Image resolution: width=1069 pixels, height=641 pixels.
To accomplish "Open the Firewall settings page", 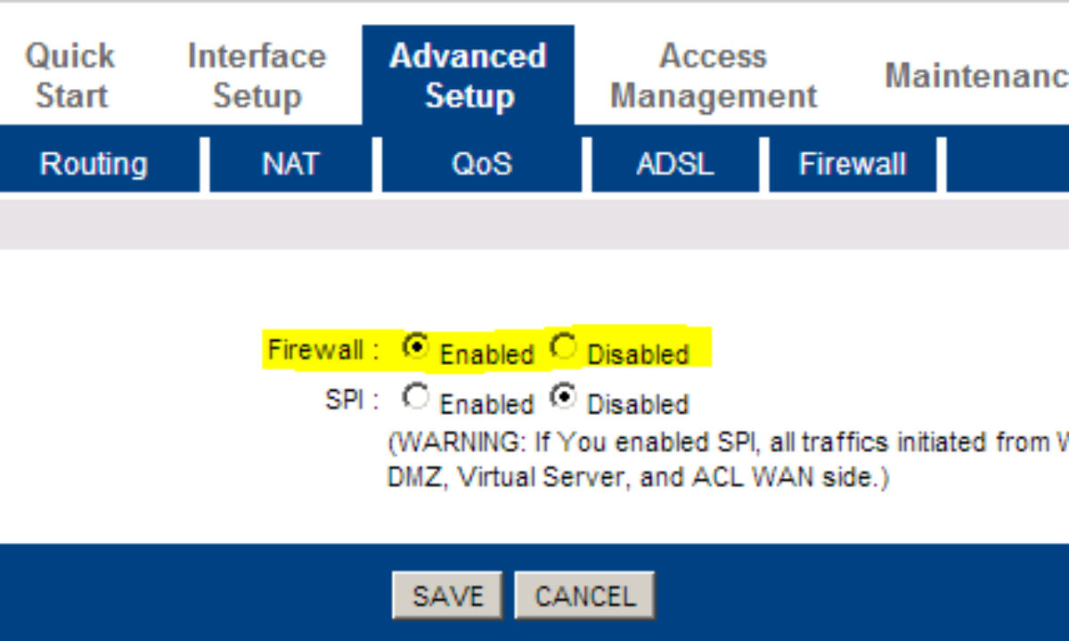I will tap(853, 163).
